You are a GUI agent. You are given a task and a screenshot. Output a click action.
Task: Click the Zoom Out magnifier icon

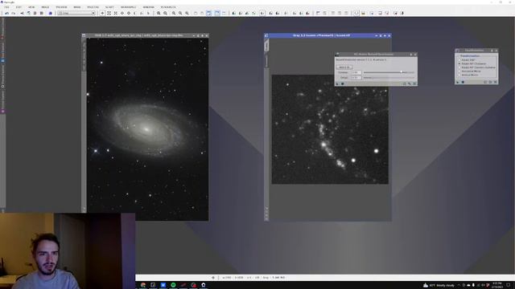[165, 13]
